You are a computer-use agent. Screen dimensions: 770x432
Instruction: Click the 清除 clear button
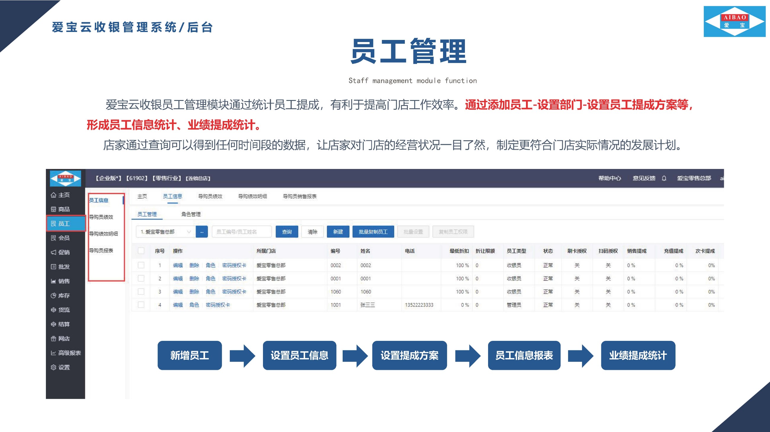pos(313,232)
